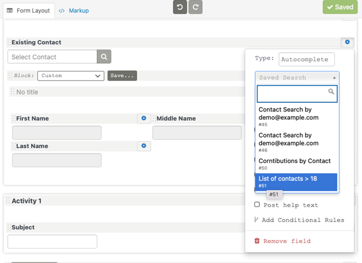Click the green Saved button
The height and width of the screenshot is (263, 362).
pos(340,7)
